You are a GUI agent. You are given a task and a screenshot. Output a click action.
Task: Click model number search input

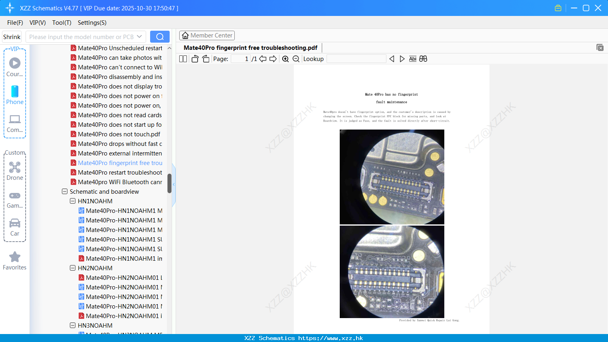[81, 37]
